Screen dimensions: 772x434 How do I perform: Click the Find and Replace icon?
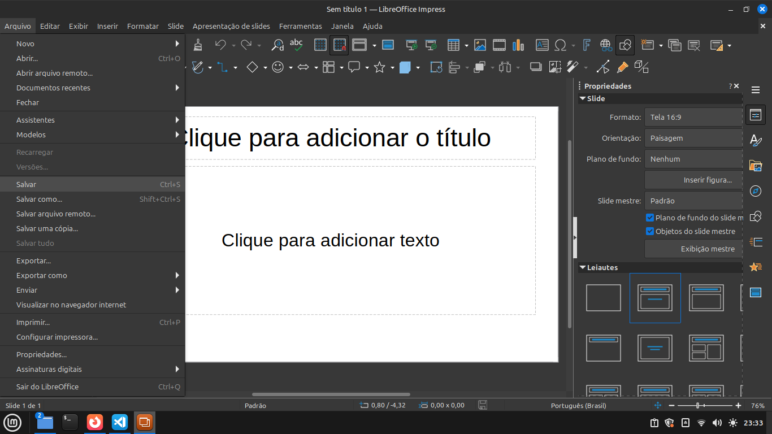click(277, 45)
